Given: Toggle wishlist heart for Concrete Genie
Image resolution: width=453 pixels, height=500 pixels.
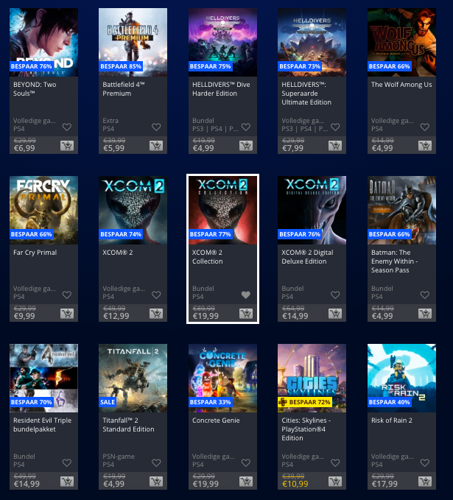Looking at the screenshot, I should [x=245, y=462].
